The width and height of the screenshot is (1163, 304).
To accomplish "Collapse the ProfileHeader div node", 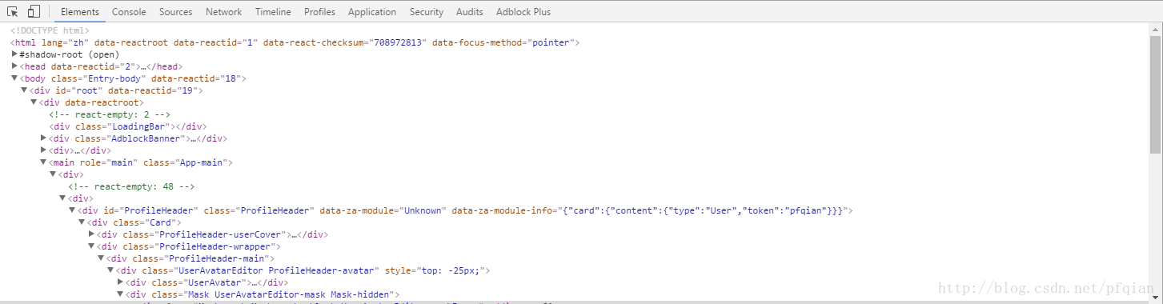I will tap(72, 210).
